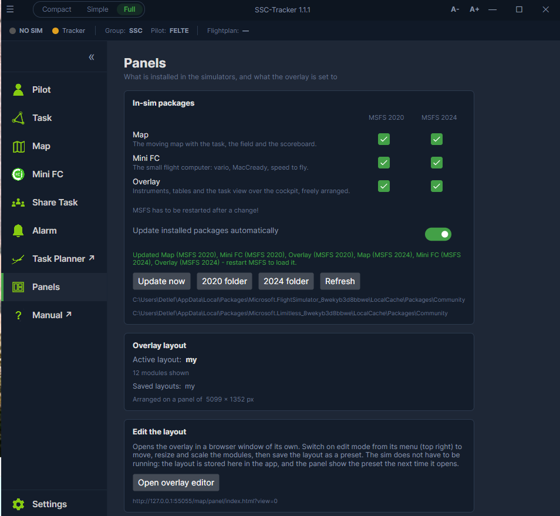Click the '12 modules shown' text

[x=161, y=373]
